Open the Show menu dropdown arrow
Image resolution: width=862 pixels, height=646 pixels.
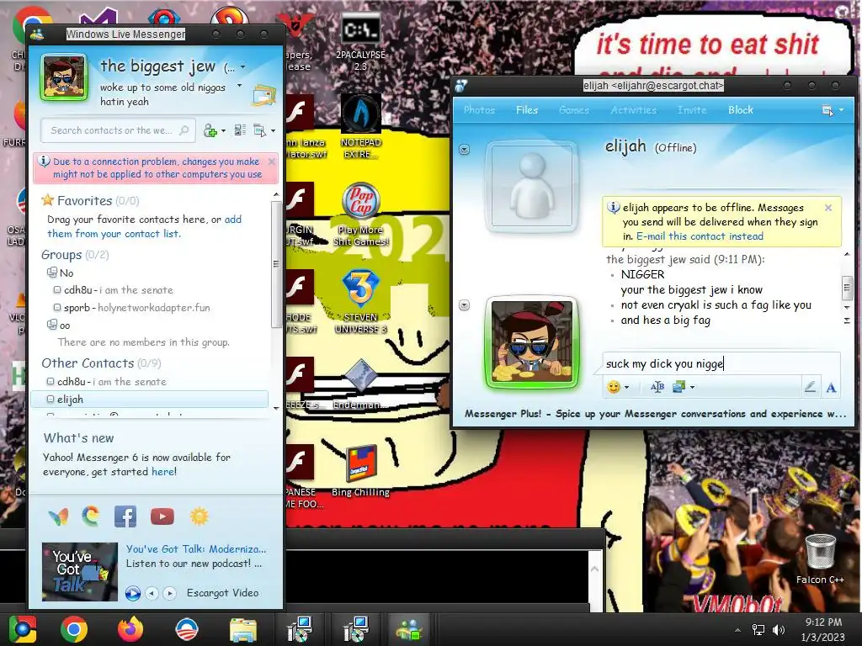[x=274, y=130]
